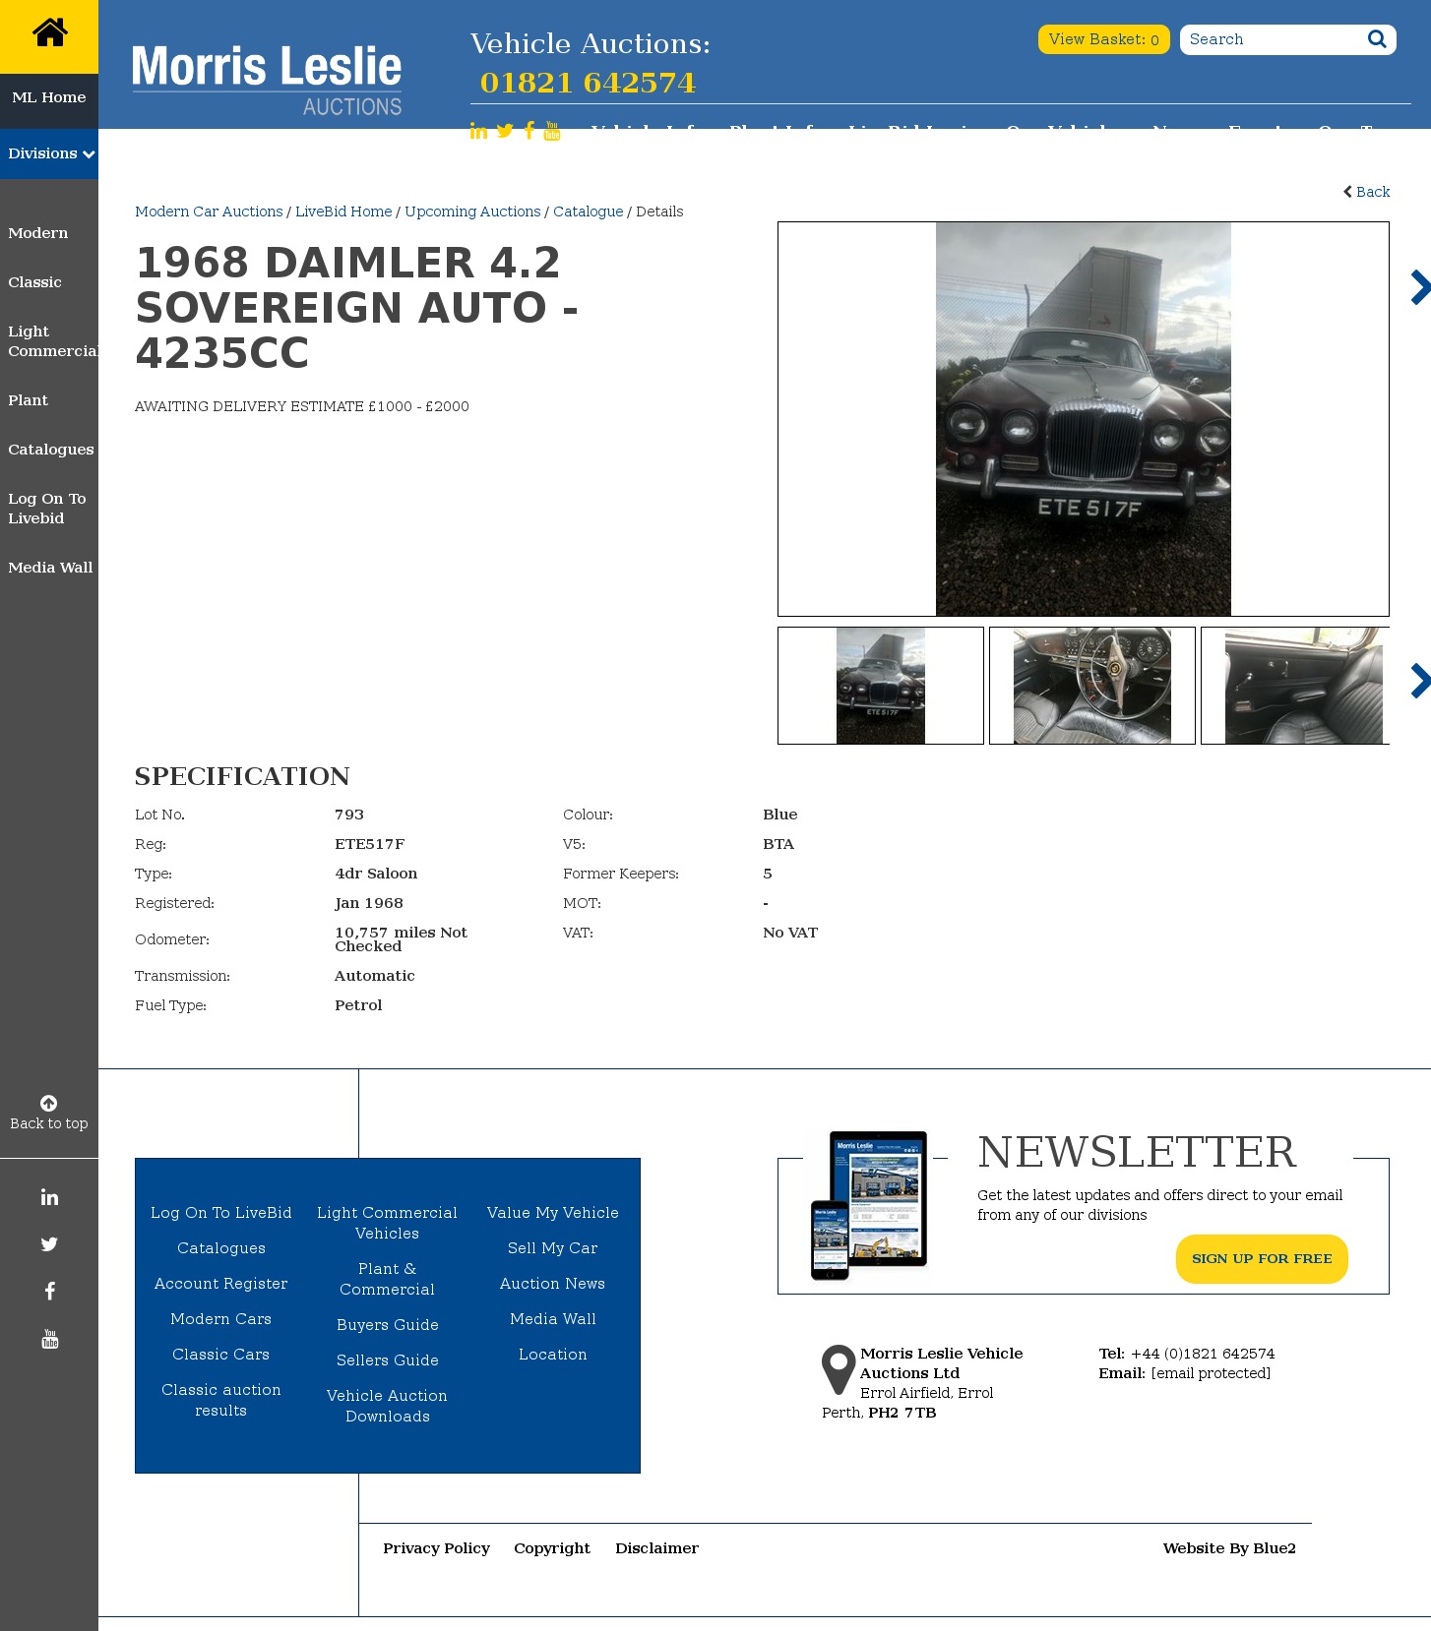1431x1631 pixels.
Task: Open footer Catalogues link
Action: (221, 1248)
